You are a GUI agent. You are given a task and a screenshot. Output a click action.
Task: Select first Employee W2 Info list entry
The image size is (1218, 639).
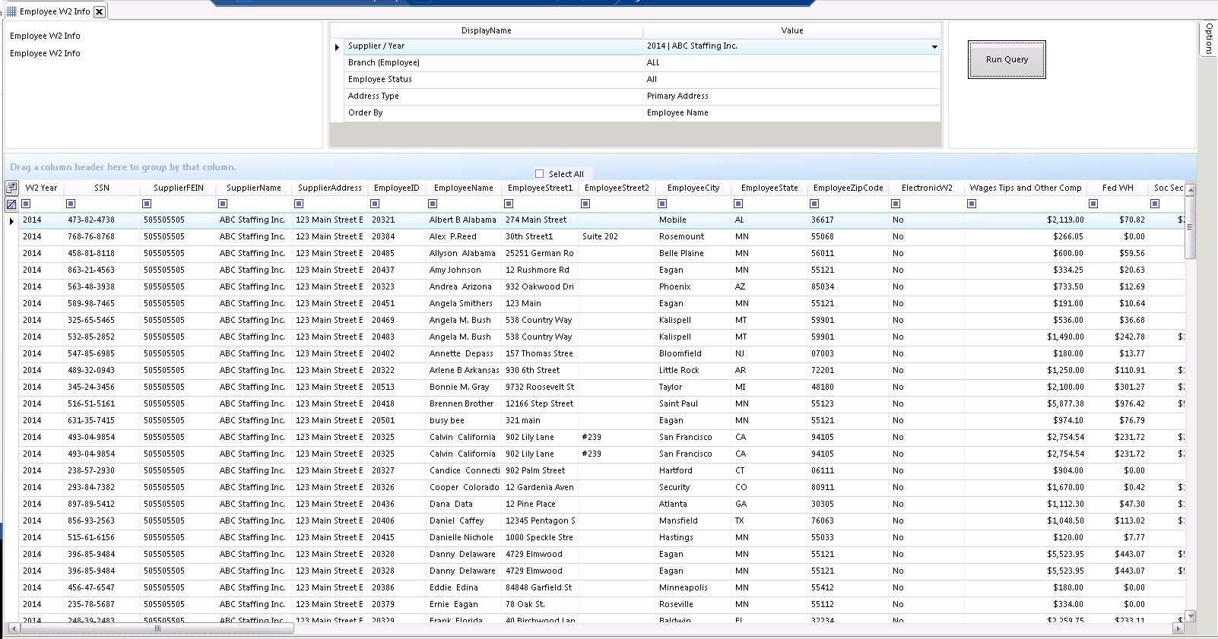(45, 36)
